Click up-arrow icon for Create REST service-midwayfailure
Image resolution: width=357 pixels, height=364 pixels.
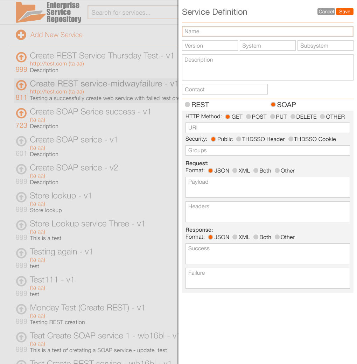click(x=21, y=85)
